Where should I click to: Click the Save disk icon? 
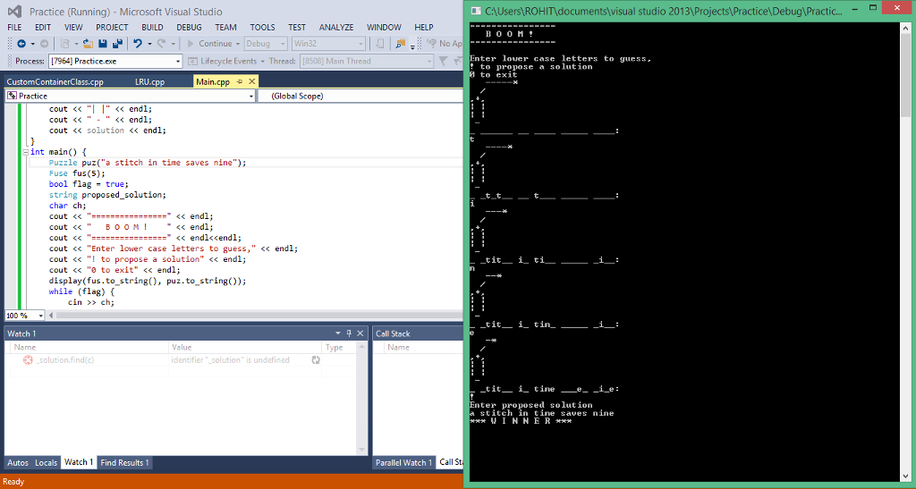click(103, 44)
